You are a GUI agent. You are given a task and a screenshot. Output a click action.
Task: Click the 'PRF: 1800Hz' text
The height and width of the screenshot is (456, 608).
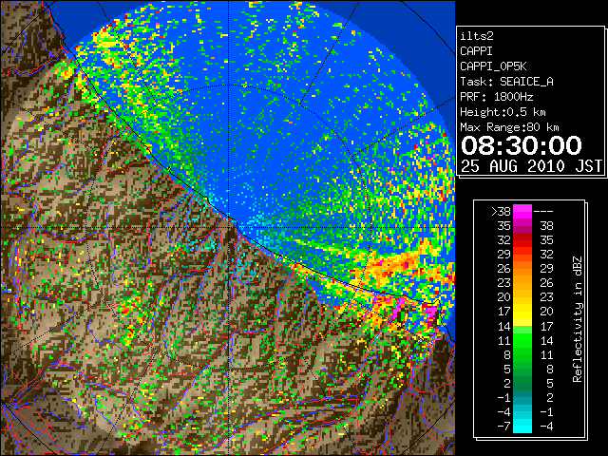(497, 97)
